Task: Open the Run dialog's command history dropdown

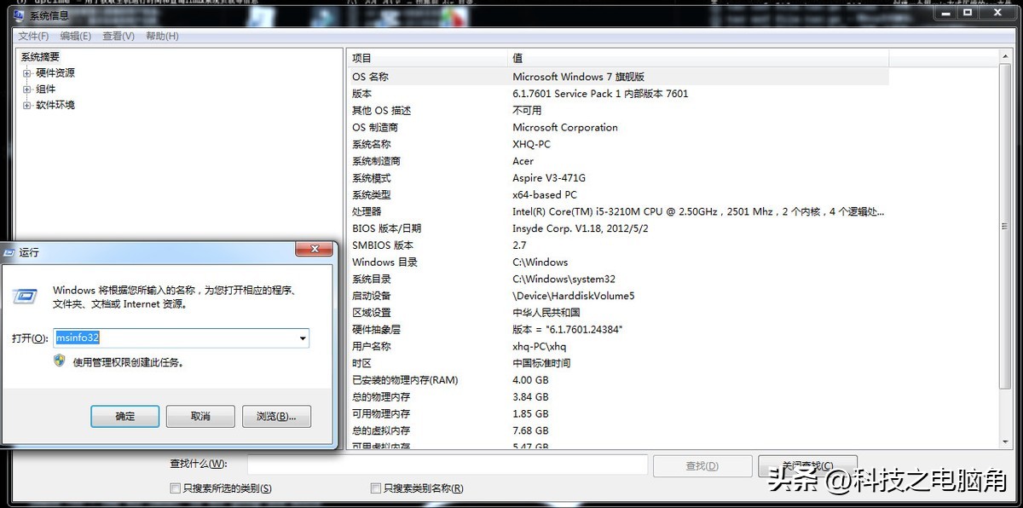Action: pyautogui.click(x=303, y=338)
